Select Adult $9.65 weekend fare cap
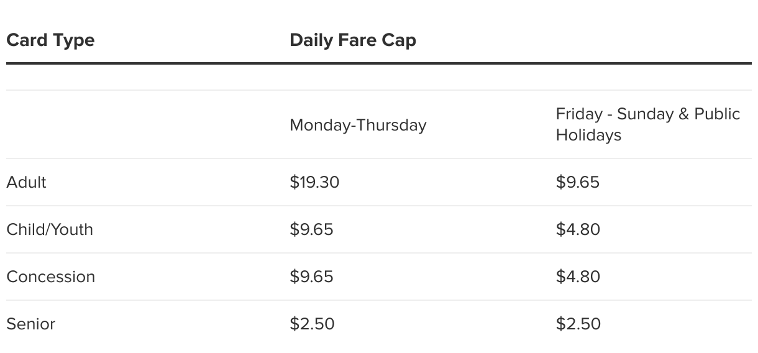Screen dimensions: 758x353 (577, 182)
